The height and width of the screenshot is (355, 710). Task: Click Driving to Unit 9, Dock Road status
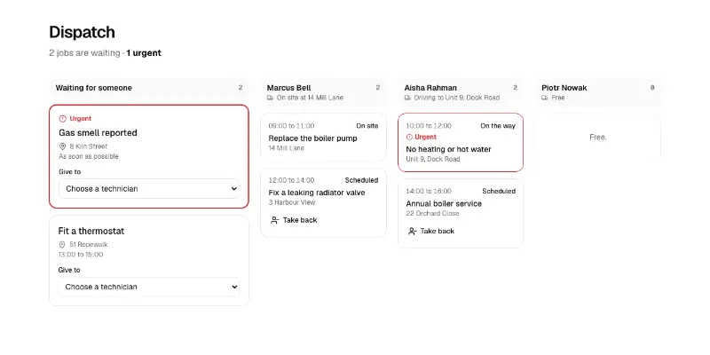tap(457, 98)
